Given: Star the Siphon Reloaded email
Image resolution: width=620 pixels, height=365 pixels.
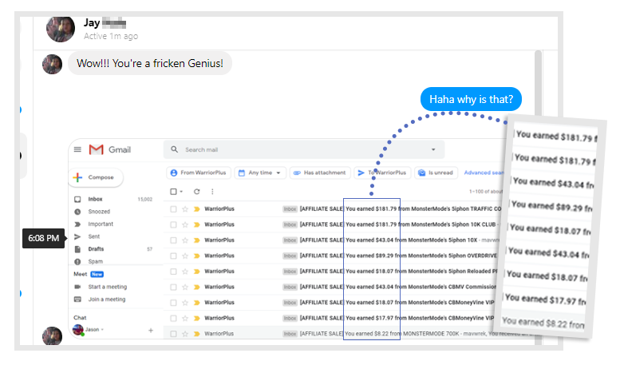Looking at the screenshot, I should (184, 272).
